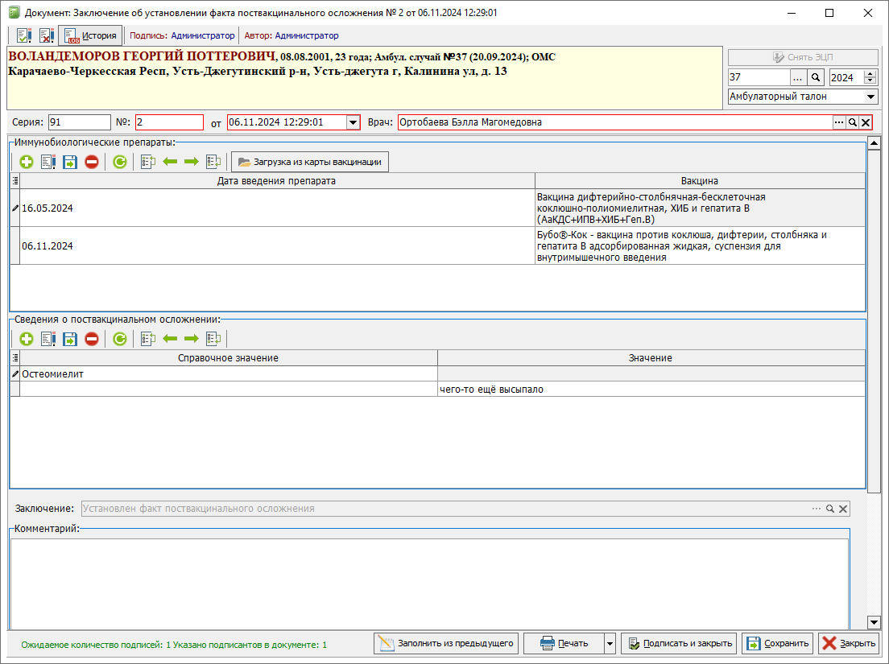Open complications grid column menu icon
Screen dimensions: 889x664
point(15,358)
